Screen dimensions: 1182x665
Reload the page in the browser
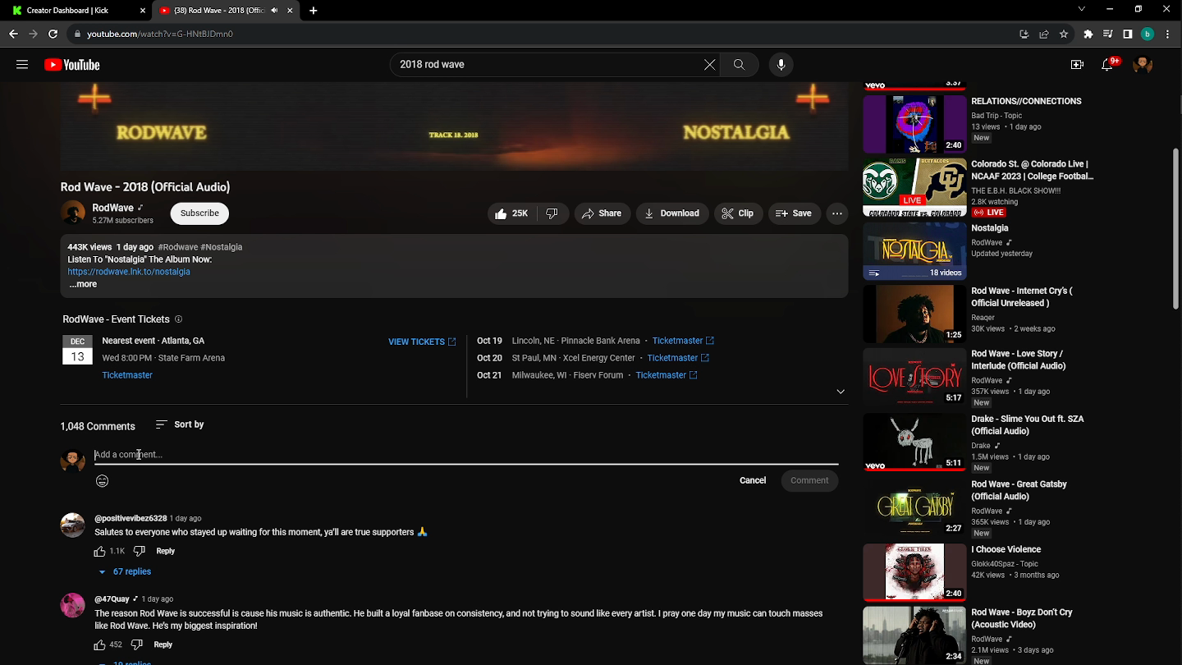53,34
